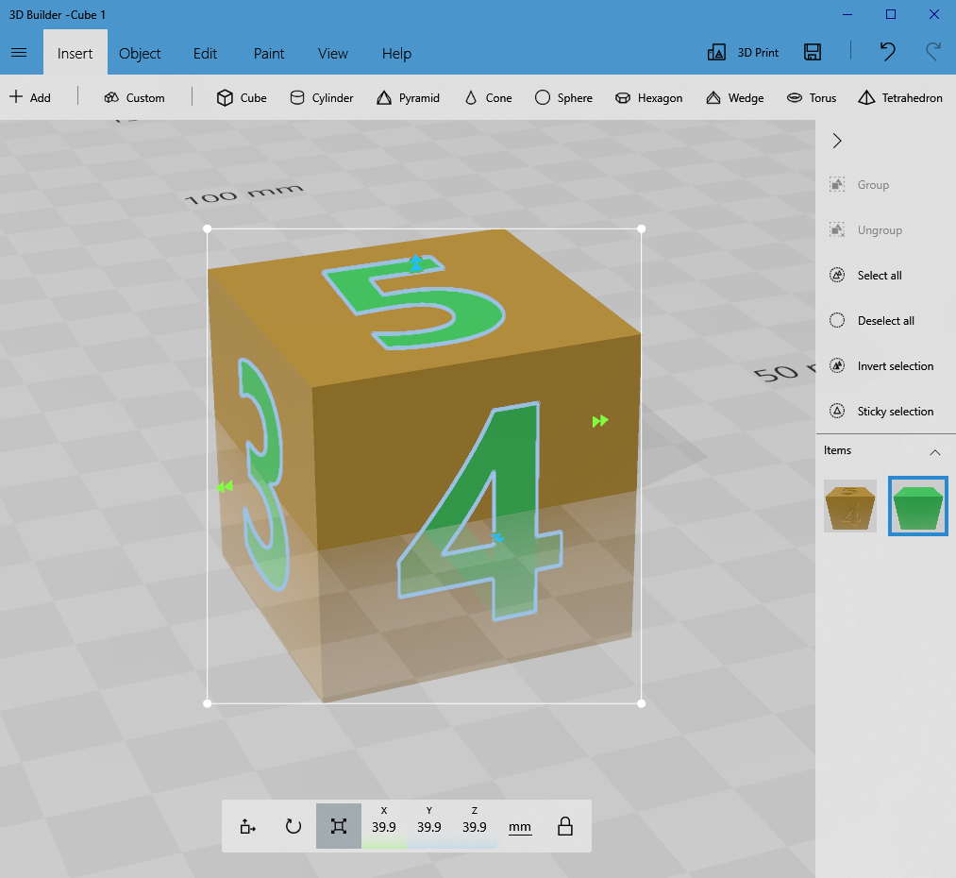
Task: Insert a Cone shape
Action: click(x=488, y=97)
